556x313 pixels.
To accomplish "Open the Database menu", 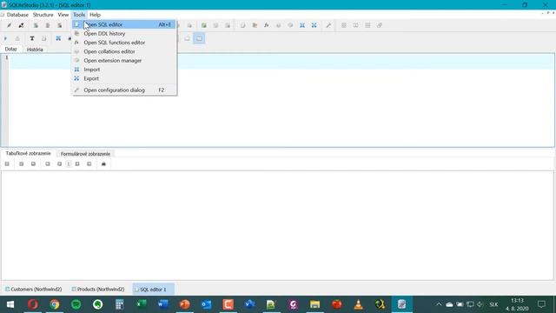I will tap(17, 15).
